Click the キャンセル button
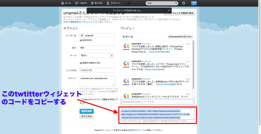 coord(86,116)
